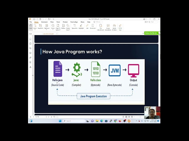Switch to the continuous page view mode
The width and height of the screenshot is (189, 141).
[x=126, y=117]
